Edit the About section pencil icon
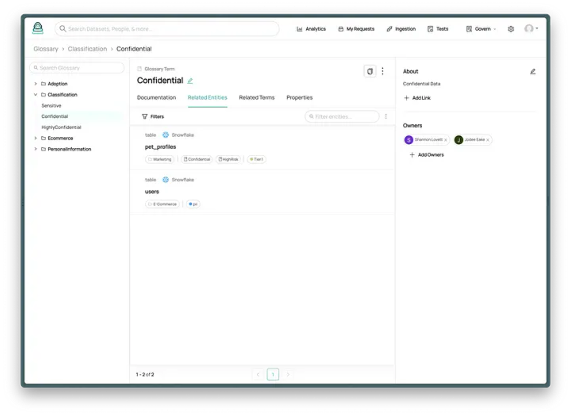The image size is (571, 415). 533,71
